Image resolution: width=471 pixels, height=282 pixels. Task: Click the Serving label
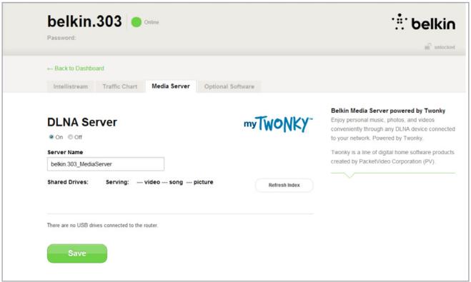[x=117, y=182]
